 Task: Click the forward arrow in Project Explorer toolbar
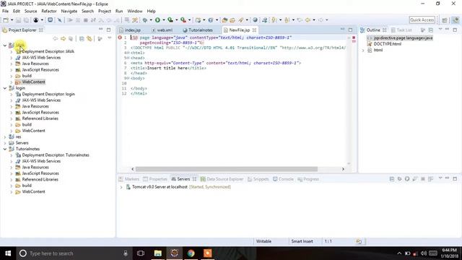63,38
